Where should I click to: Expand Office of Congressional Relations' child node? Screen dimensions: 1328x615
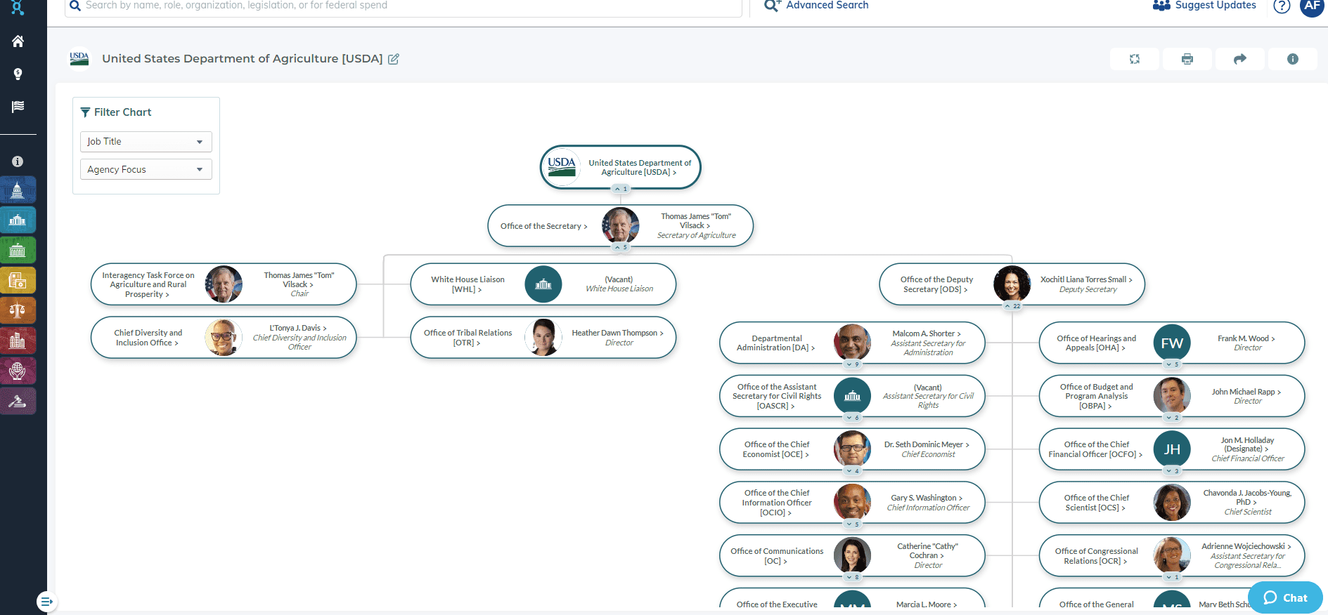click(1172, 577)
